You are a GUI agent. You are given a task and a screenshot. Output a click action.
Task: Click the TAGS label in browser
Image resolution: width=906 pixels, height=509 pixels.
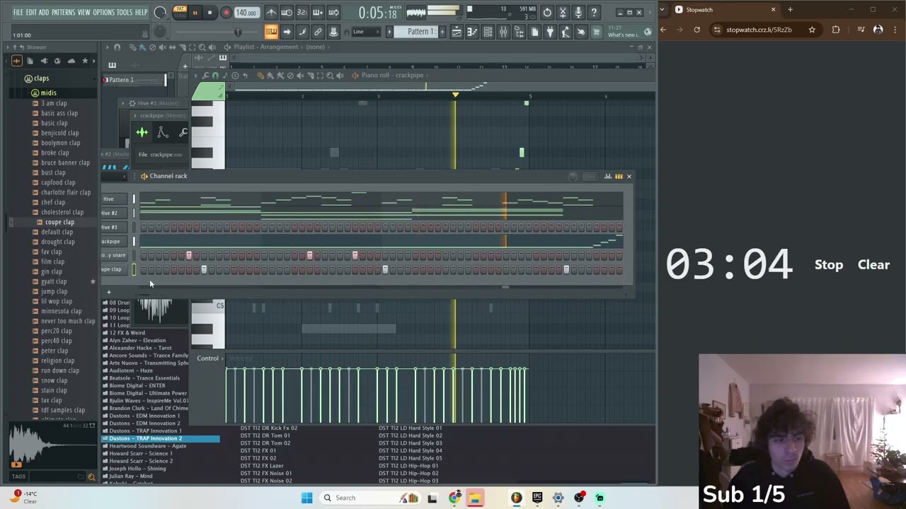click(x=18, y=476)
